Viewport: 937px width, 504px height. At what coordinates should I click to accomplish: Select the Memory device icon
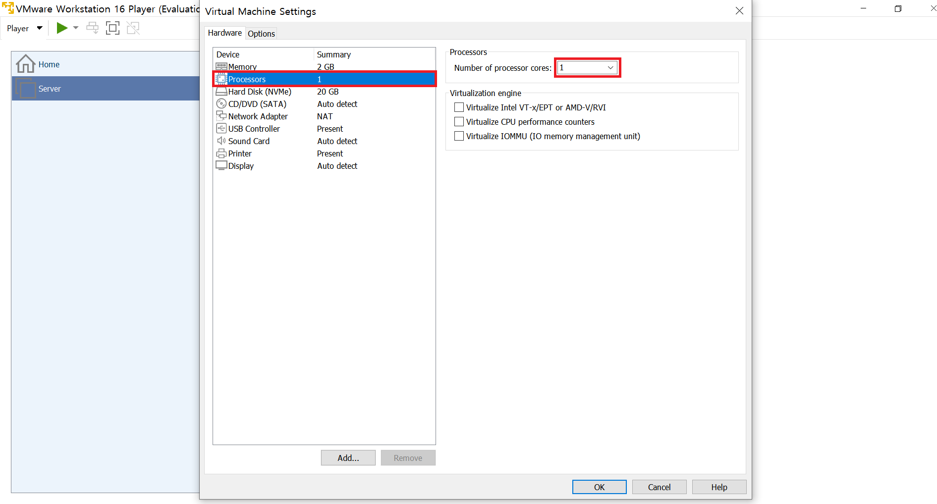point(221,66)
